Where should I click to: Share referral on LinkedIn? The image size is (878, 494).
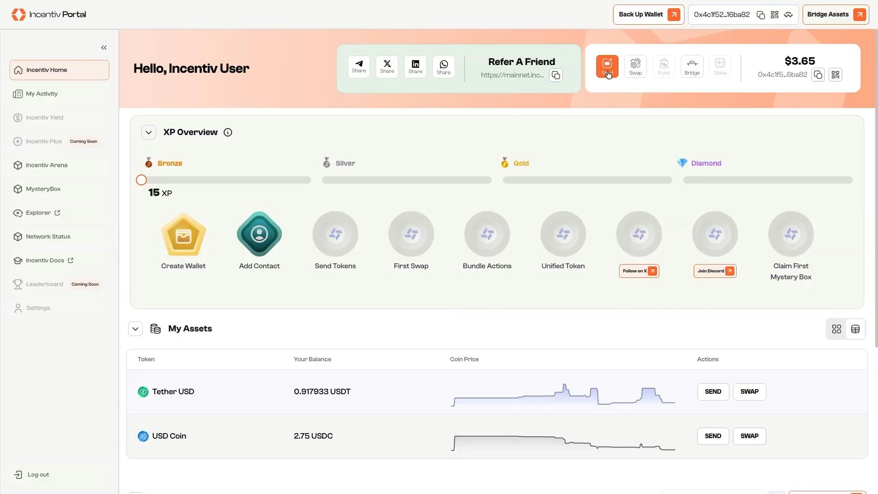pos(415,67)
